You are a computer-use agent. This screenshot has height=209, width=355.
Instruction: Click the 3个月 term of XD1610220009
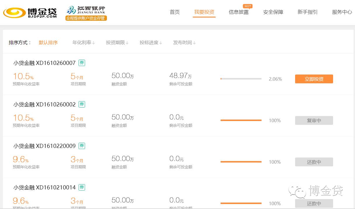77,159
